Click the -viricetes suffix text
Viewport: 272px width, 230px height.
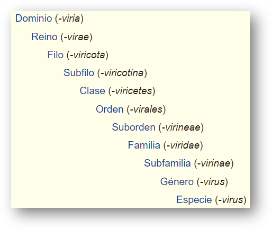click(x=132, y=91)
